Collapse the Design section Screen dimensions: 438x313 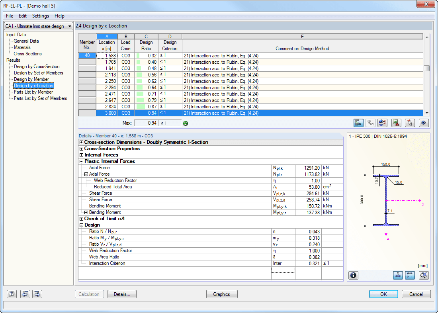click(x=81, y=225)
